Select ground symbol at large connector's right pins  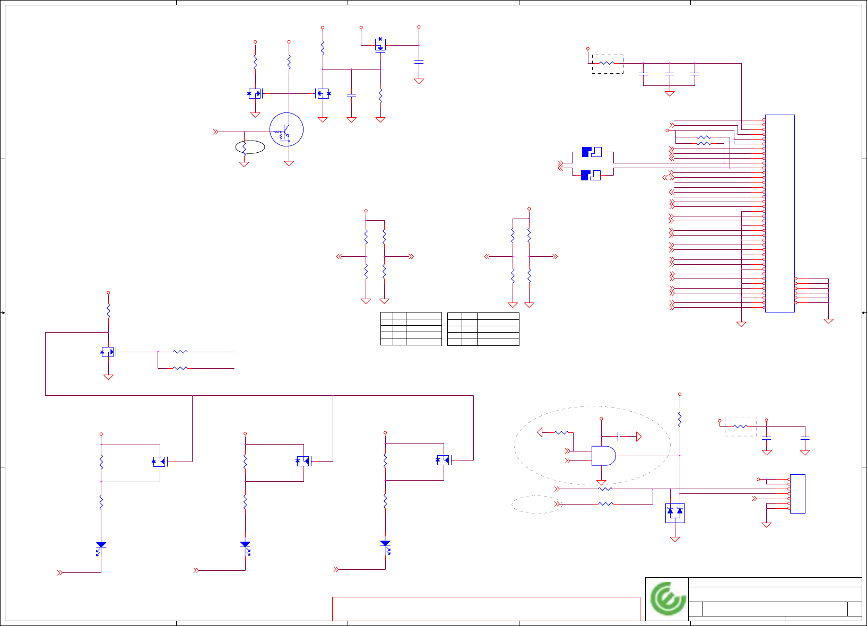click(x=828, y=321)
